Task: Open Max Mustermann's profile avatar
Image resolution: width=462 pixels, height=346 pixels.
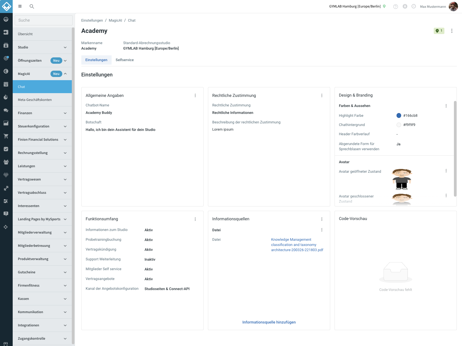Action: [x=453, y=6]
